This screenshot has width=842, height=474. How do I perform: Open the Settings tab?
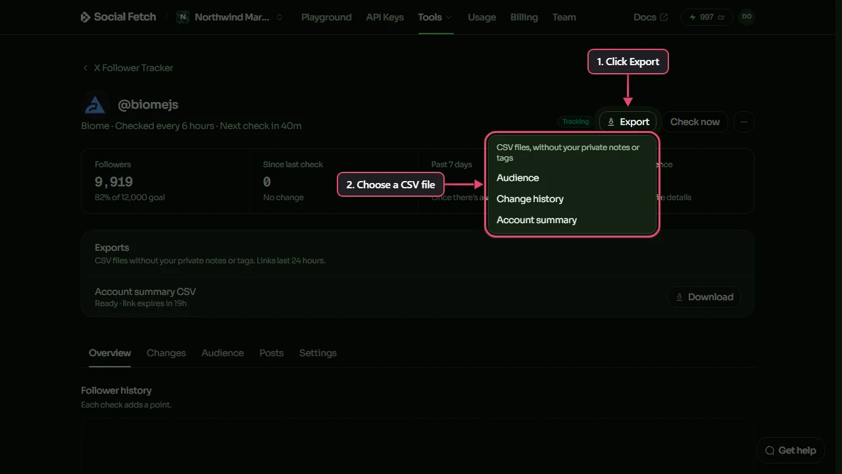pos(318,353)
